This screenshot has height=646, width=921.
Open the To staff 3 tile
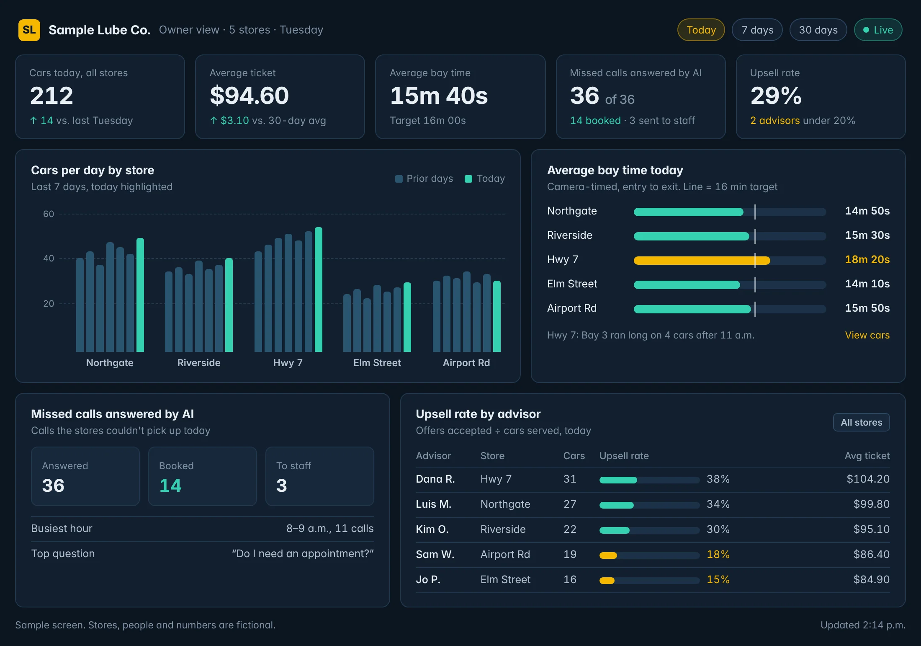click(320, 476)
